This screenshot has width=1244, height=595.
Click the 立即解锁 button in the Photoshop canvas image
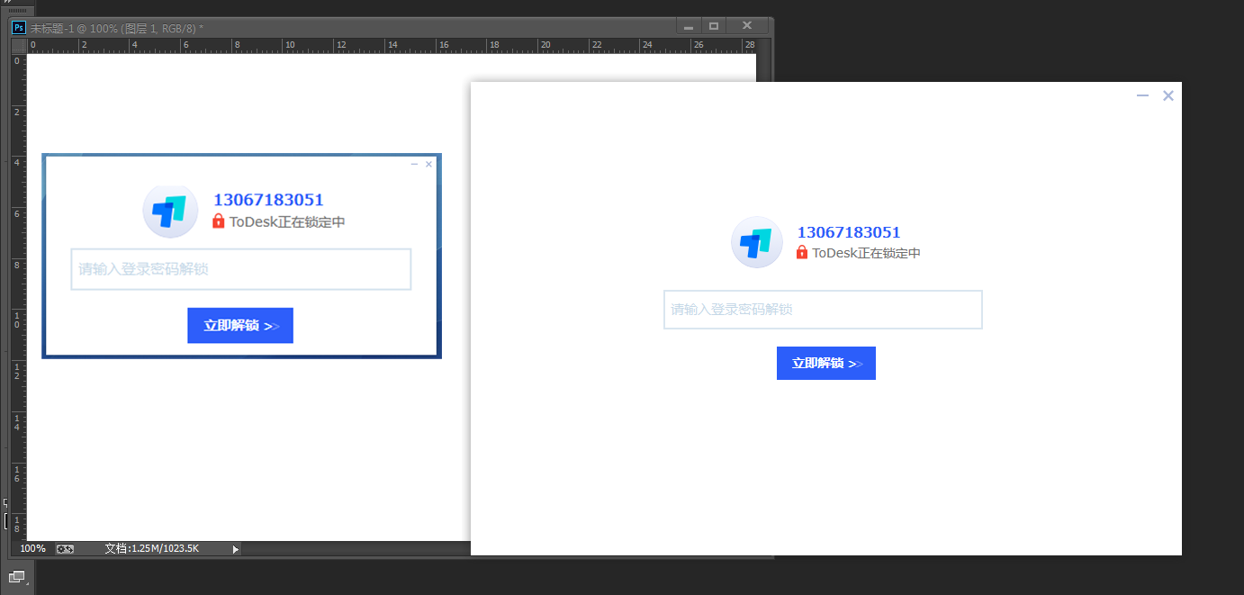(x=240, y=325)
